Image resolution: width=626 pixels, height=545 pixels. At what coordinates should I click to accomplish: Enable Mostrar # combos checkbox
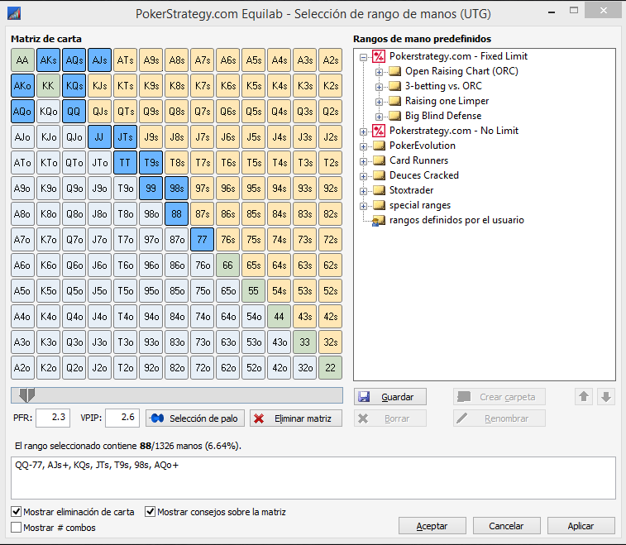[16, 528]
